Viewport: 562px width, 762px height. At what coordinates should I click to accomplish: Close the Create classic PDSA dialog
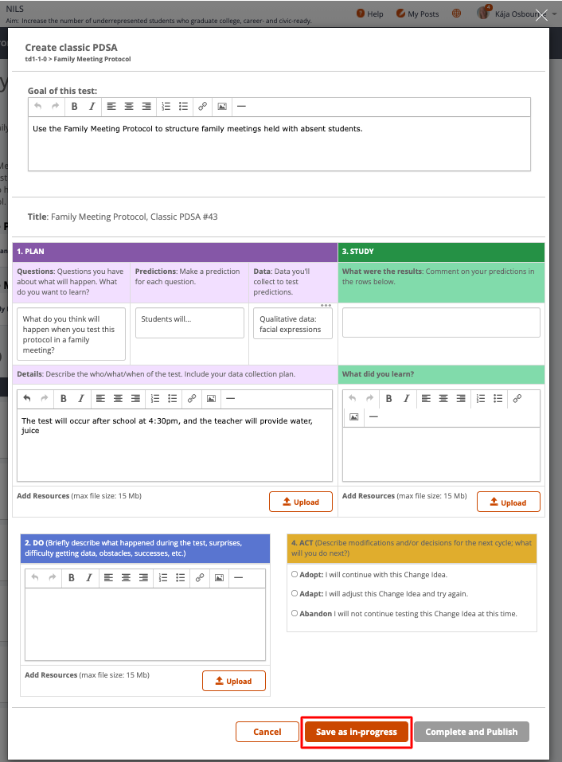coord(541,15)
